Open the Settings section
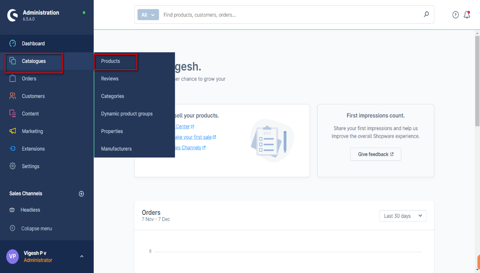 pos(30,166)
